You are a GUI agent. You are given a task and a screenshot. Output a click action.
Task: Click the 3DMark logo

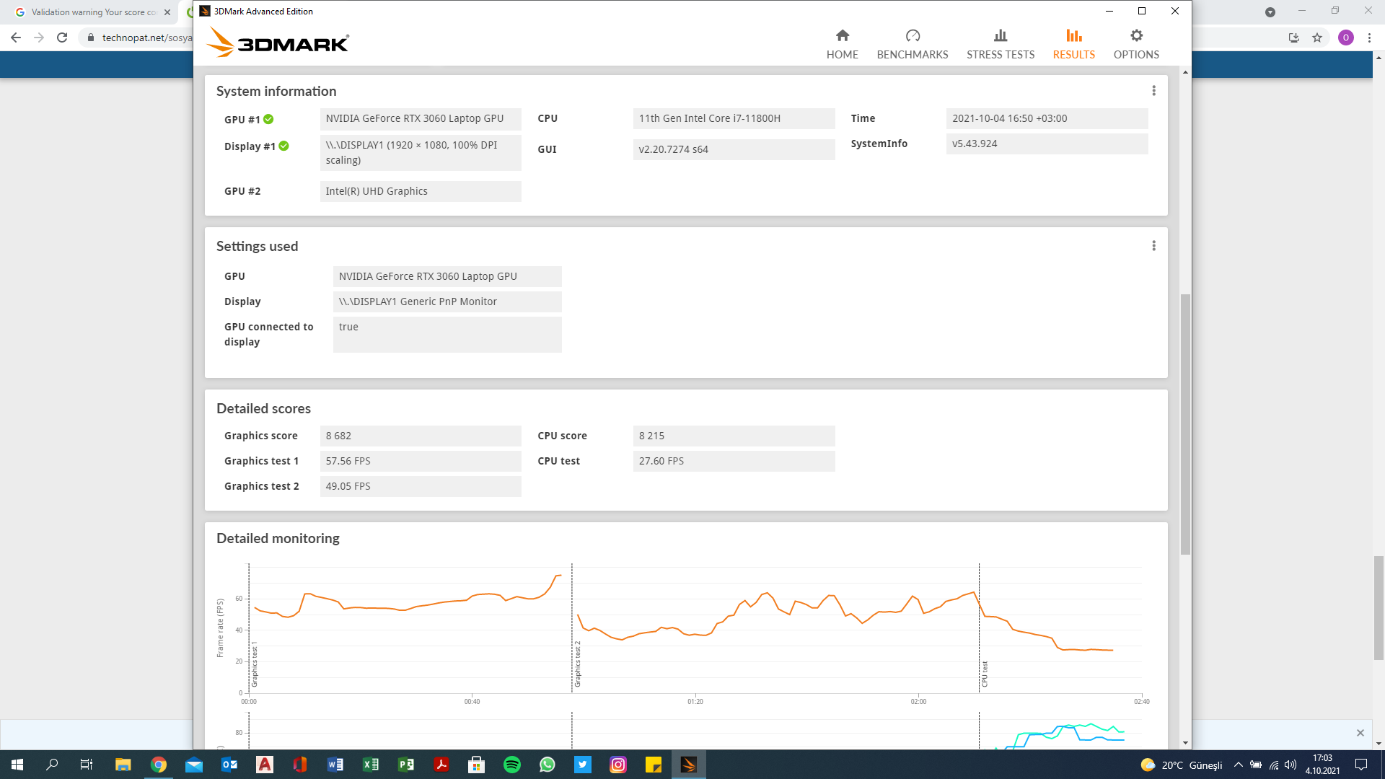(278, 43)
